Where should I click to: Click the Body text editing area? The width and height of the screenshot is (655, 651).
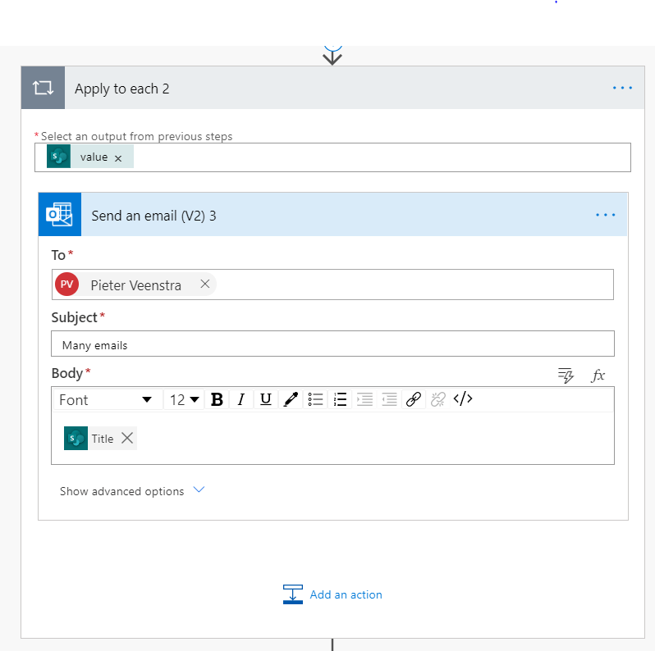[332, 438]
